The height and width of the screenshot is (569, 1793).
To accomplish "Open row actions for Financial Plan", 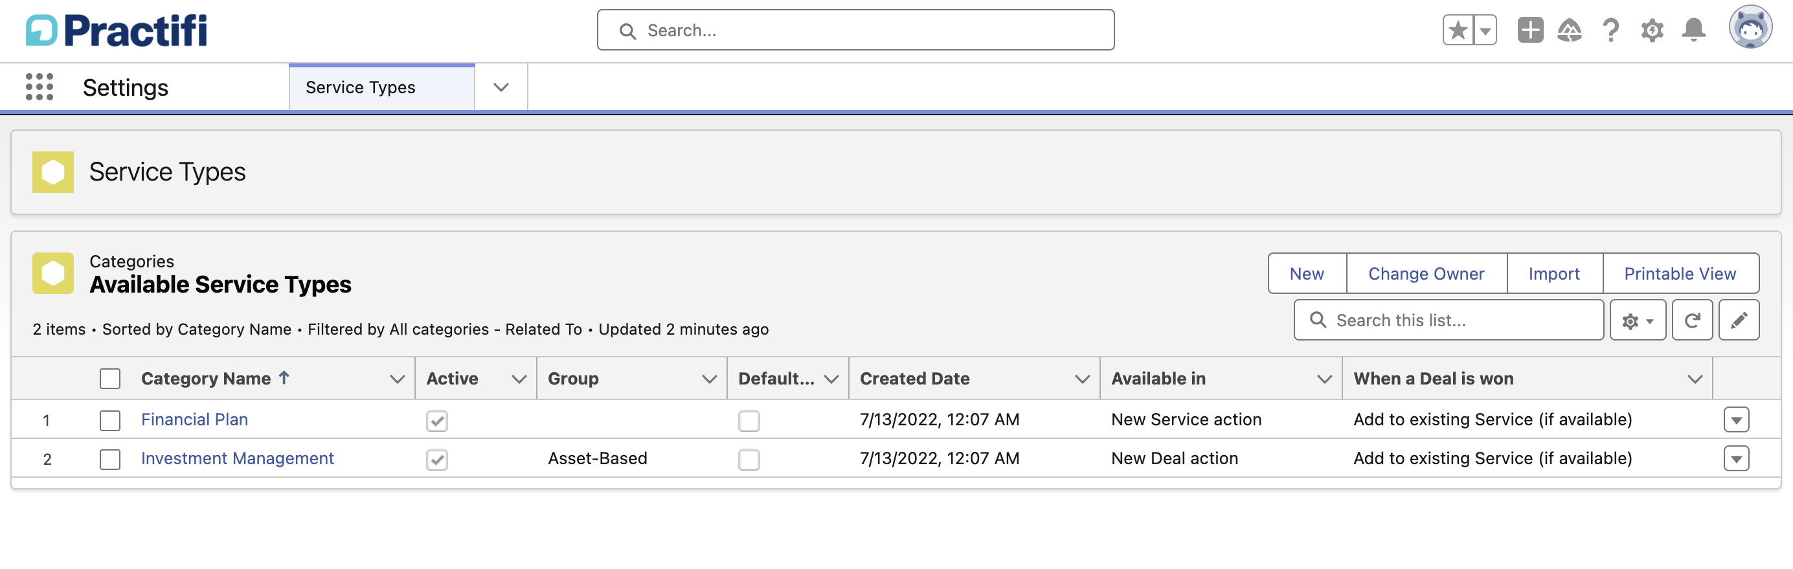I will [x=1737, y=419].
